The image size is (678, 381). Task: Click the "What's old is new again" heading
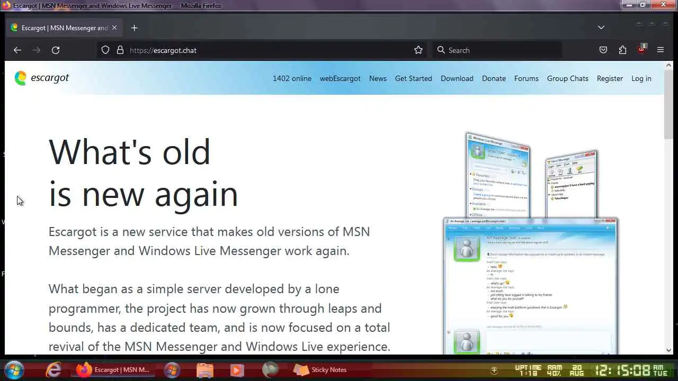144,173
